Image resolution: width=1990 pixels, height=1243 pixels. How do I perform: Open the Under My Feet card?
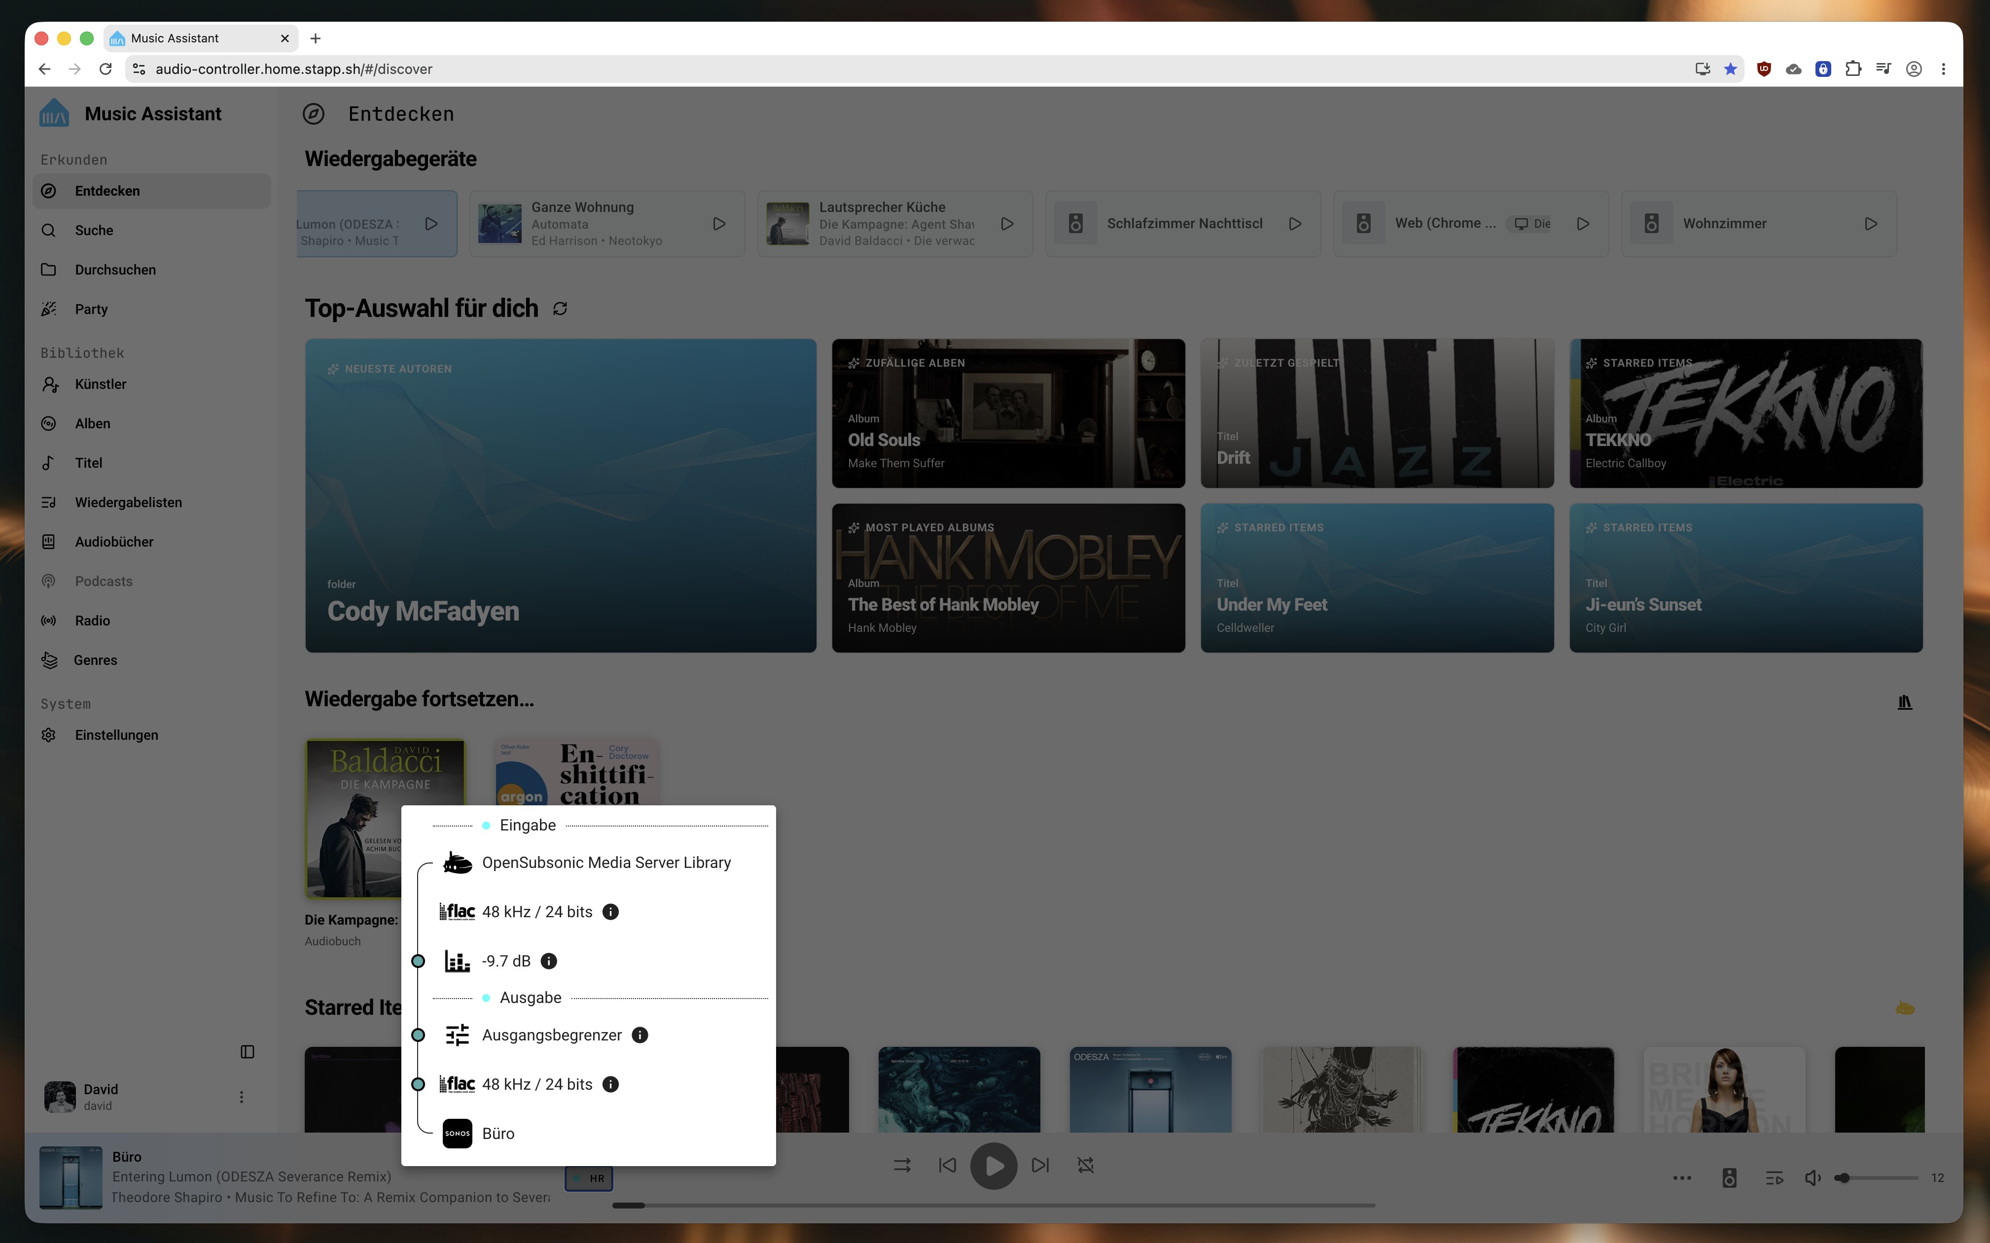[x=1377, y=578]
